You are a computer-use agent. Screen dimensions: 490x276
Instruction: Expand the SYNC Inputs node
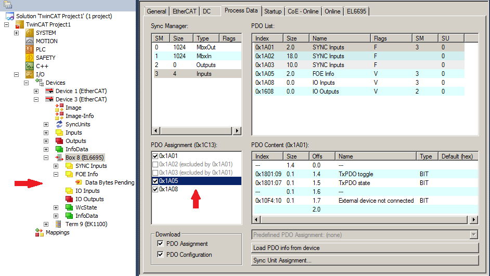point(56,166)
